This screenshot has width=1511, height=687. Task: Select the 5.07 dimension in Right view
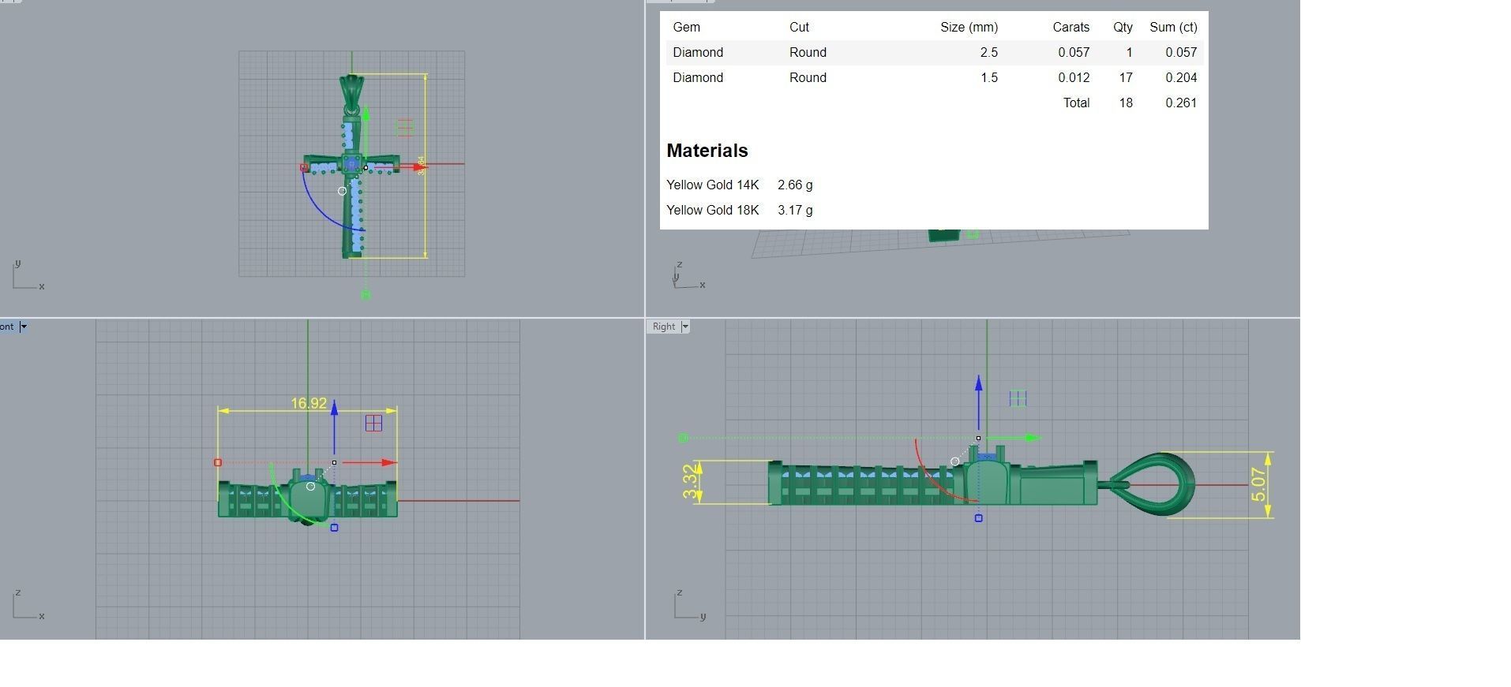point(1258,484)
